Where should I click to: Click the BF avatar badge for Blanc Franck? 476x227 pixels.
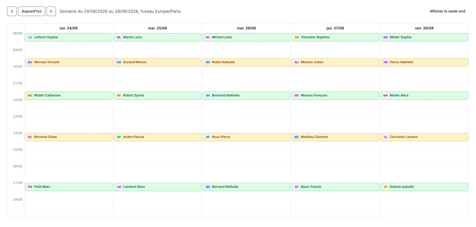pos(297,187)
